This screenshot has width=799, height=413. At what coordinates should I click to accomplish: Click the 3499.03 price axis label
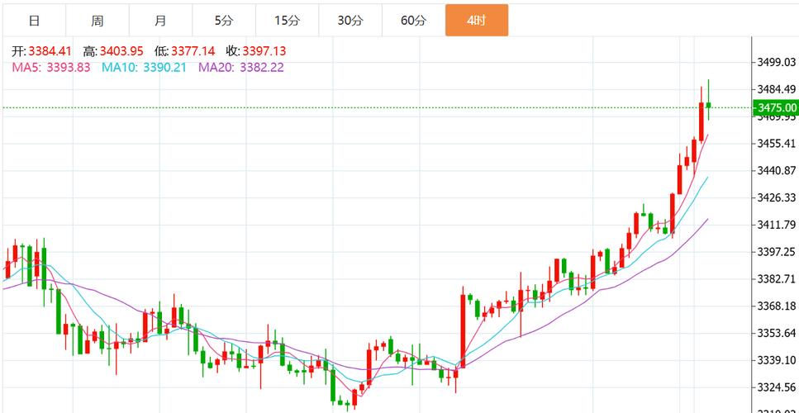(776, 63)
